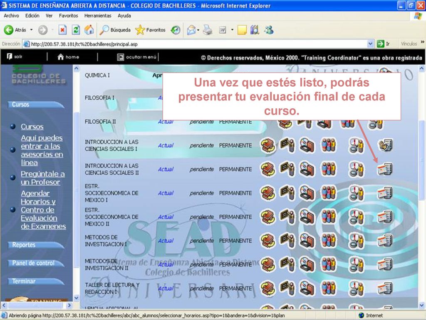Click the Pregúntale a un Profesor link
This screenshot has width=426, height=320.
pos(43,178)
